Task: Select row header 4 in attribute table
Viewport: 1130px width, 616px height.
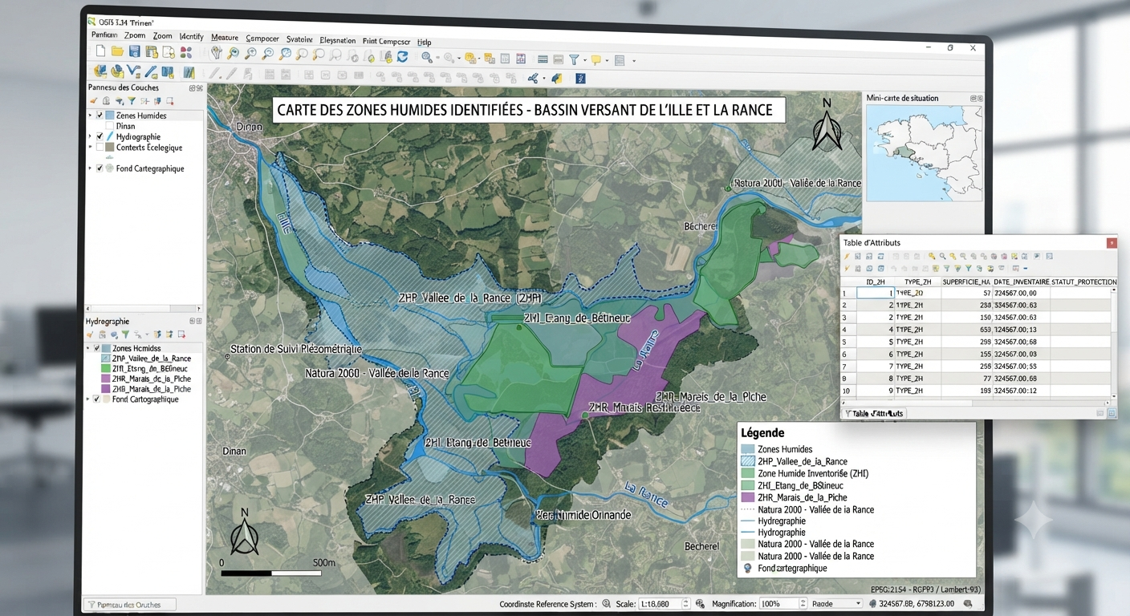Action: point(847,330)
